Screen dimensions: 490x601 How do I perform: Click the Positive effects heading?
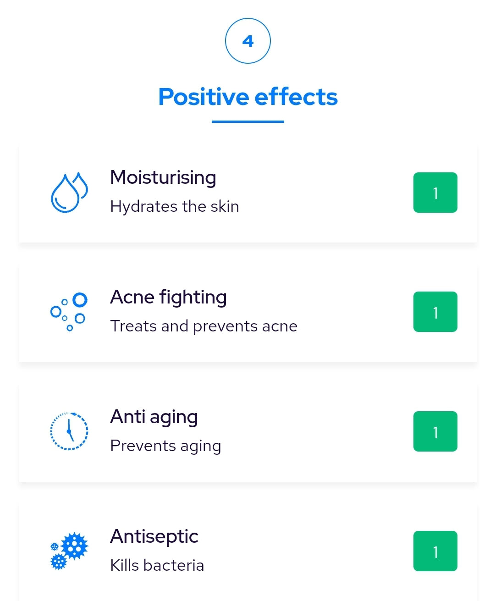click(248, 97)
